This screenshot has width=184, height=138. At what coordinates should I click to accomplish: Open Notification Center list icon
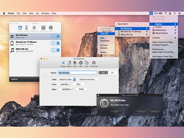click(x=179, y=13)
